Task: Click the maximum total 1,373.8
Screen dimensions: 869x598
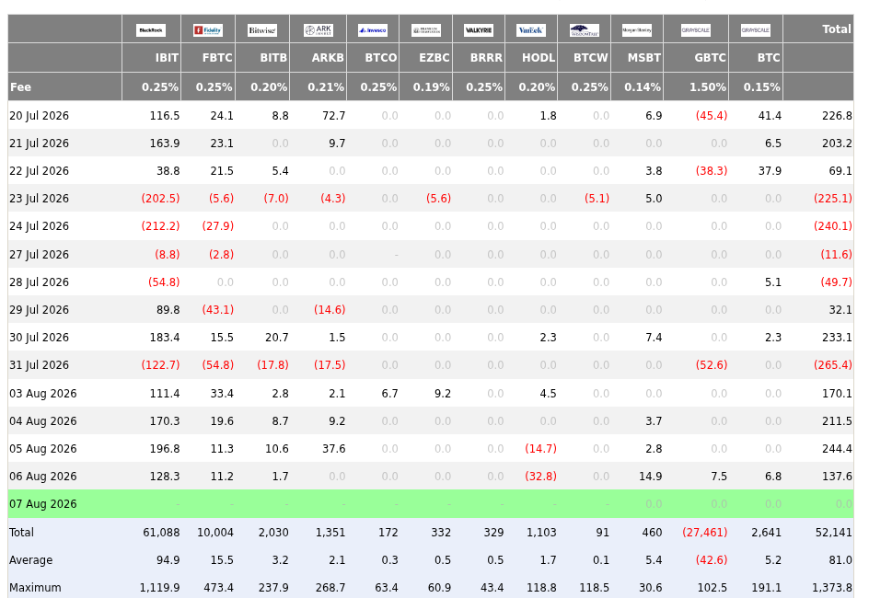Action: (832, 588)
